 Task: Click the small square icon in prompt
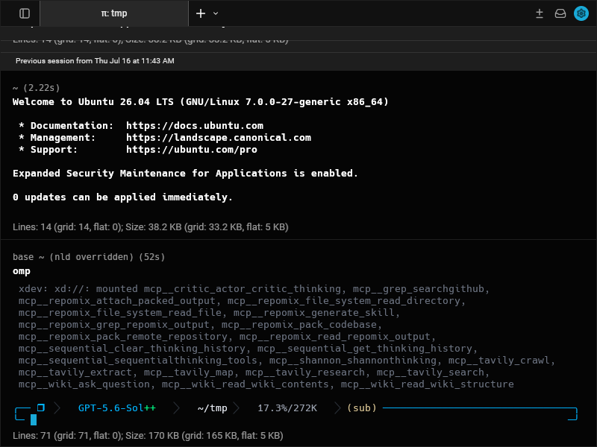(x=41, y=408)
